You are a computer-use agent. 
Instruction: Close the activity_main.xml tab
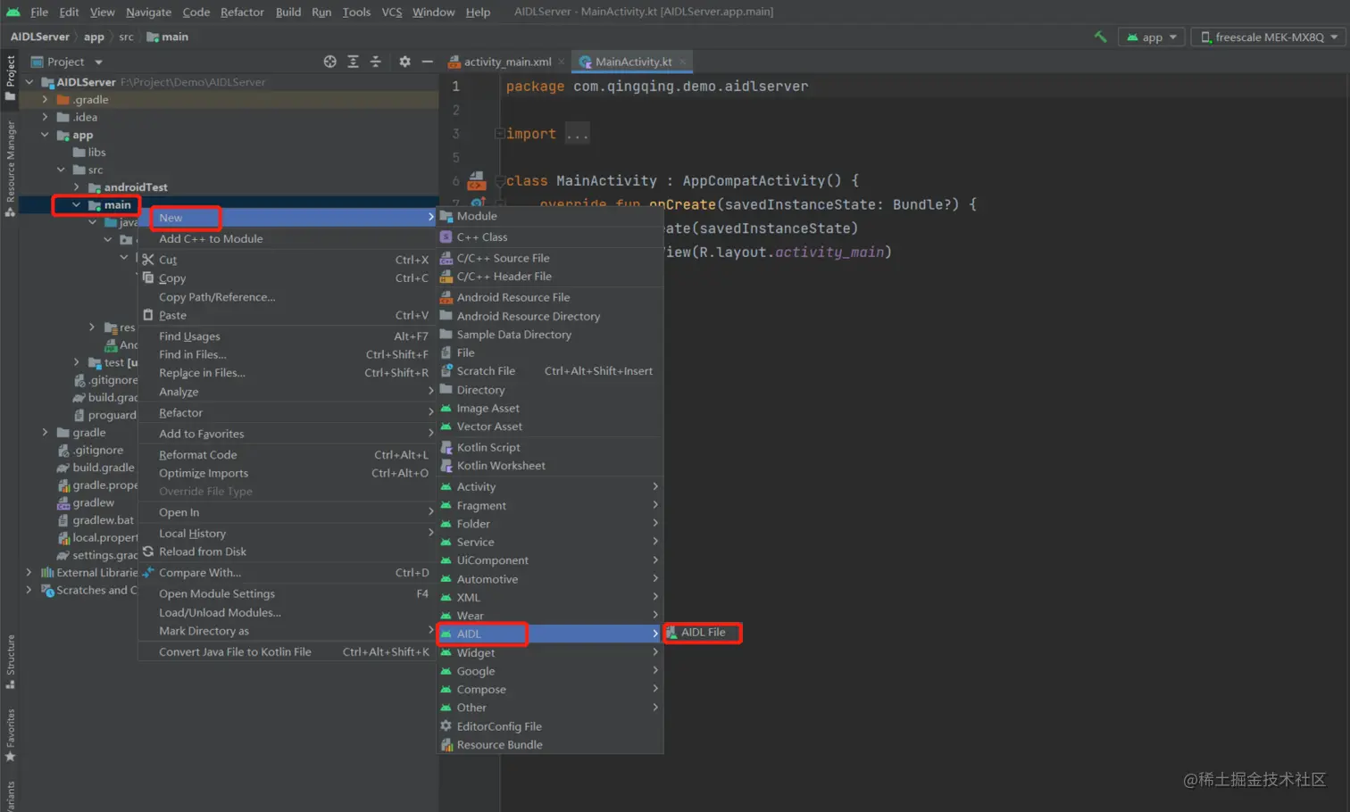[562, 62]
